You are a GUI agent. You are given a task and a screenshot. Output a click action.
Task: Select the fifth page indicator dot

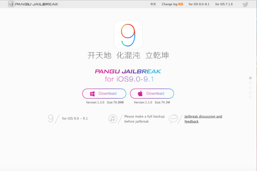point(250,97)
